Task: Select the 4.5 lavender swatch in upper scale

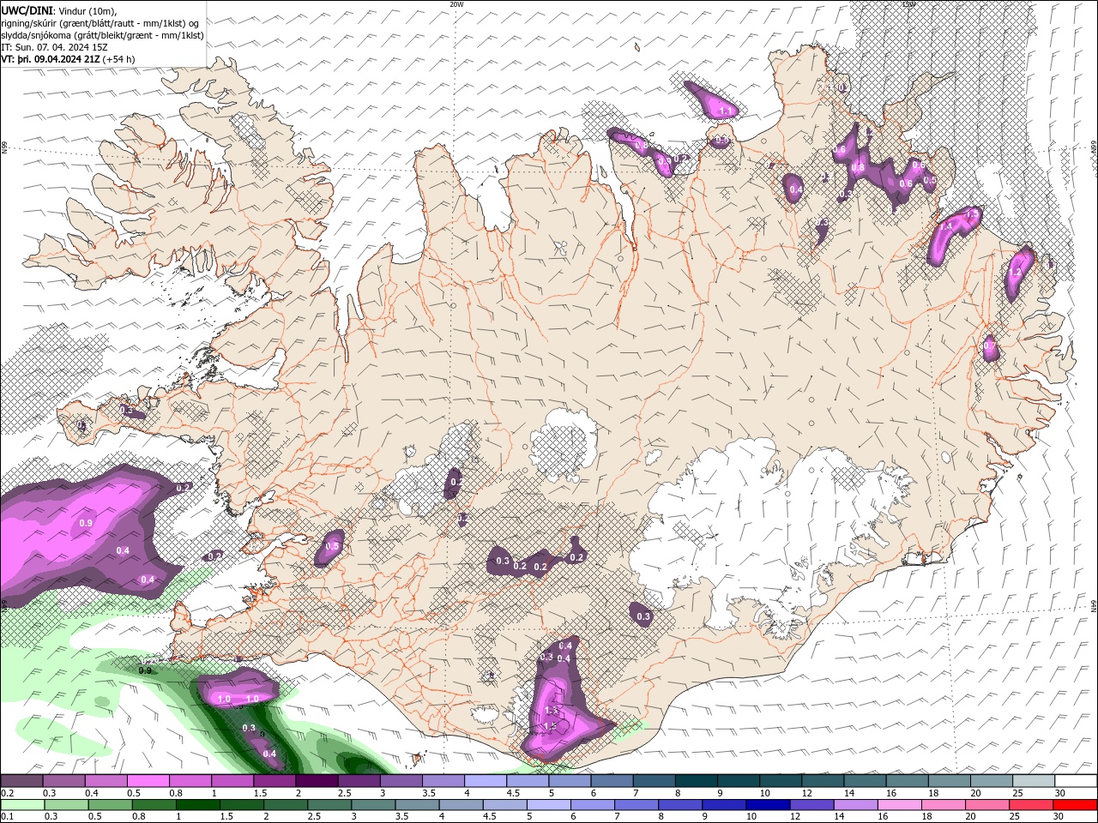Action: (528, 781)
